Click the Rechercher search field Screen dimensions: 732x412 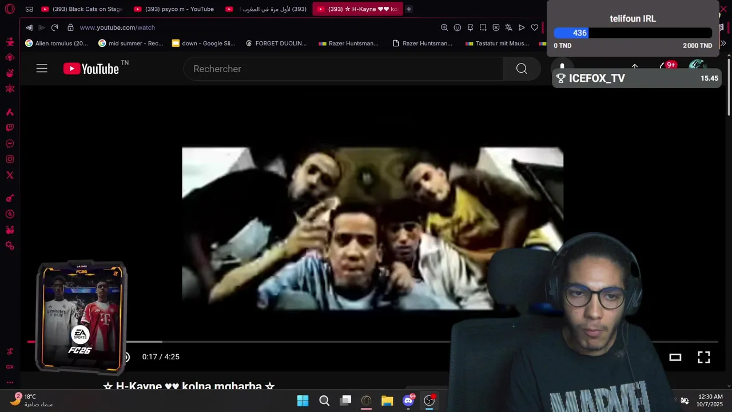(343, 69)
